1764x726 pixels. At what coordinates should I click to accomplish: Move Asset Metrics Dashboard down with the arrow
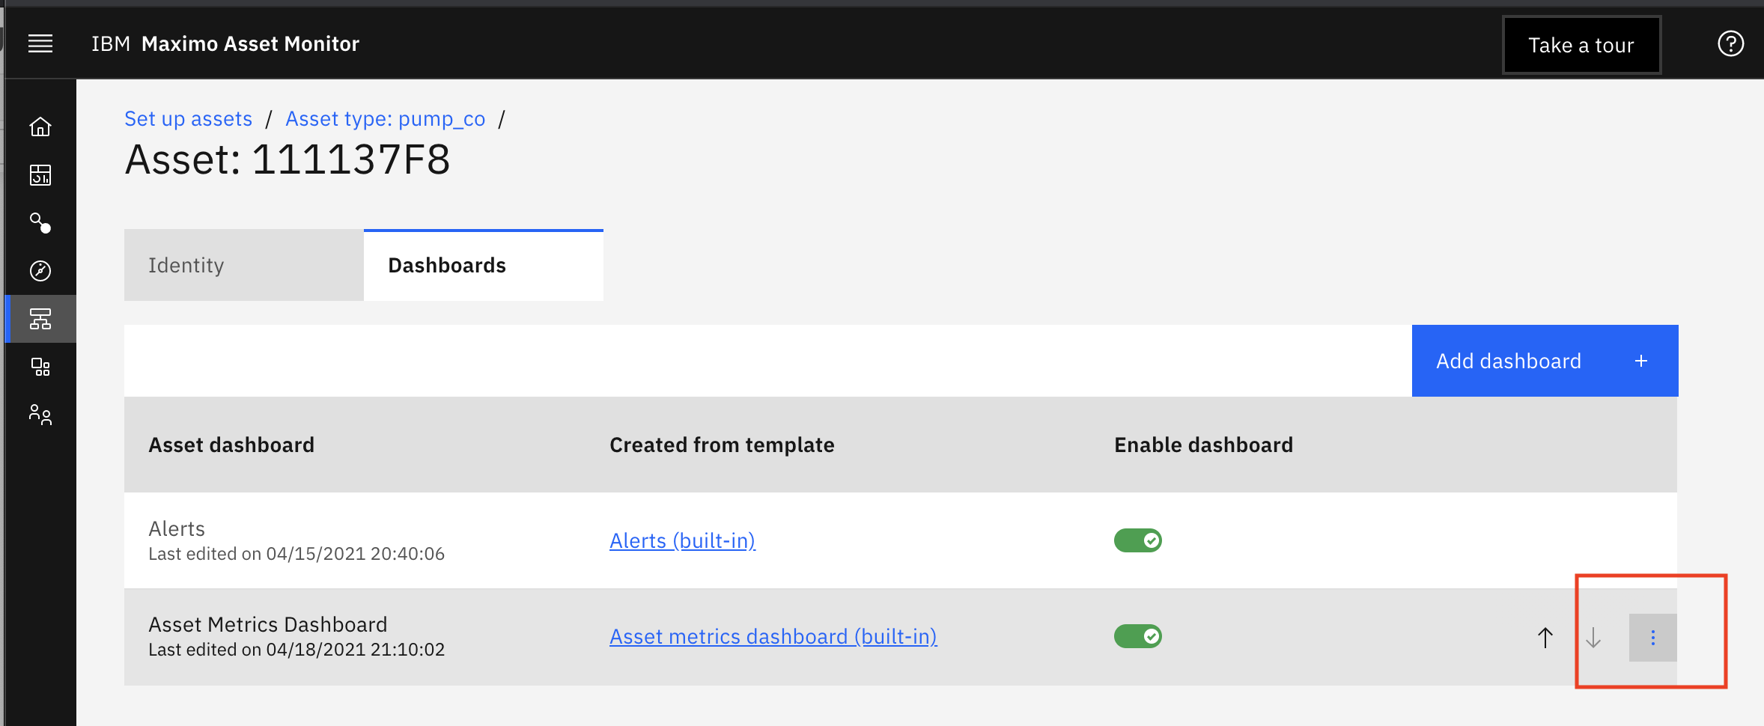(1593, 638)
